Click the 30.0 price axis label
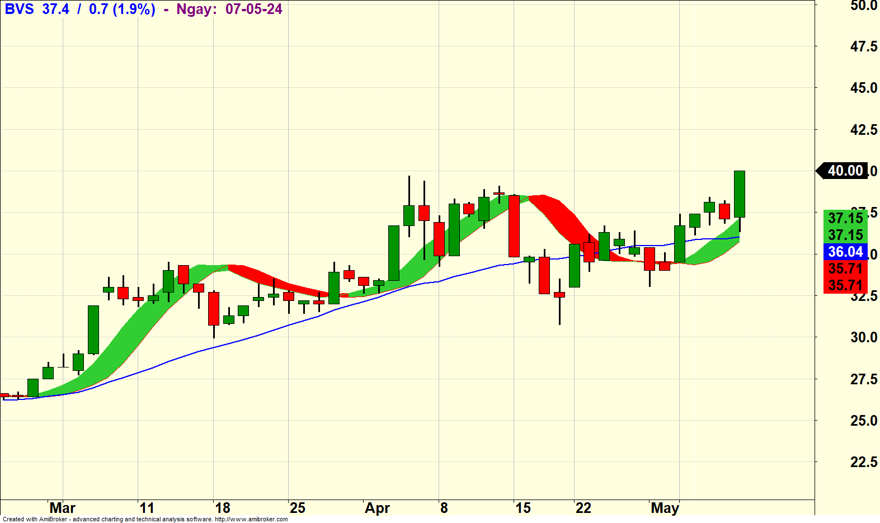 (x=864, y=337)
